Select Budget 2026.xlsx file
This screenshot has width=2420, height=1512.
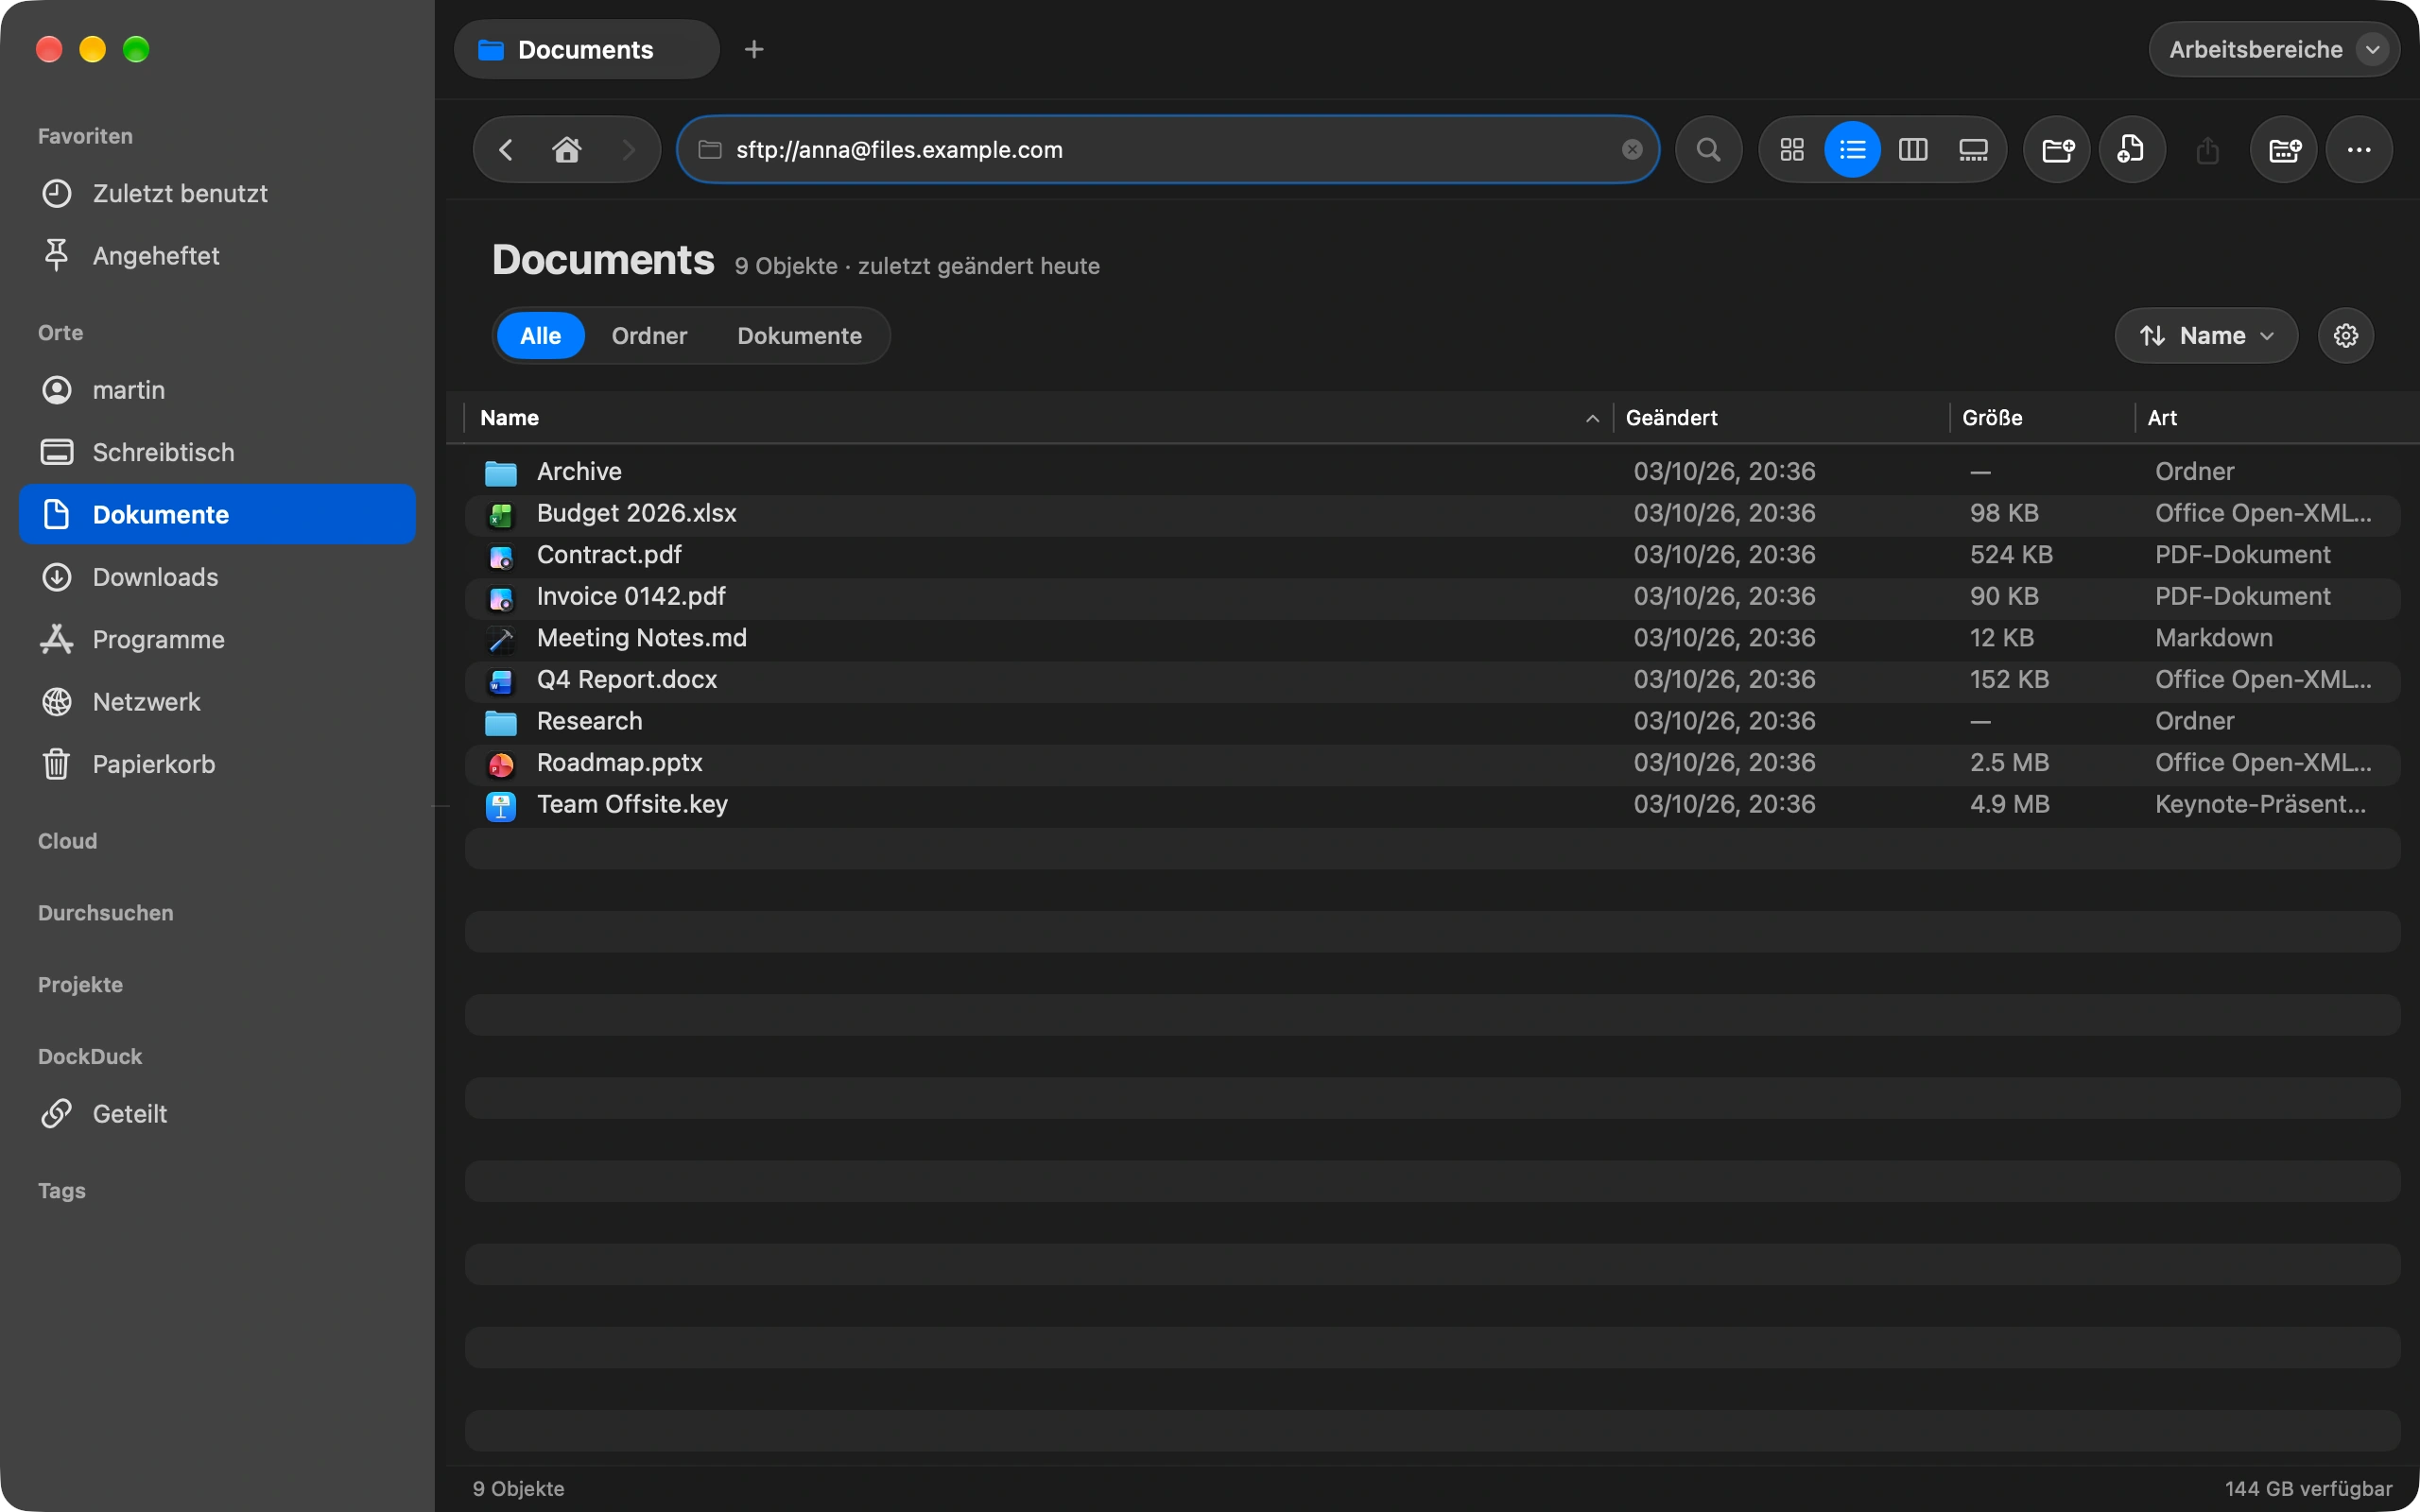1432,514
